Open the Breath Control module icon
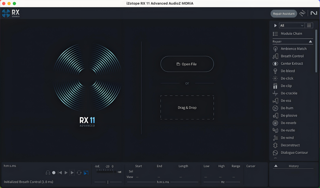 pos(275,56)
